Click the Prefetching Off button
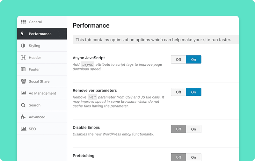This screenshot has width=255, height=161. coord(178,157)
